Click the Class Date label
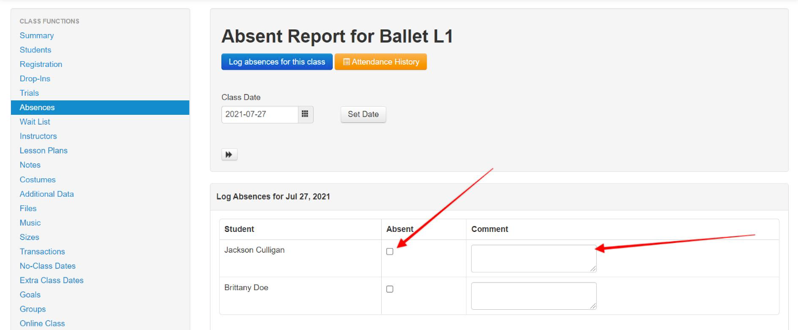This screenshot has width=798, height=330. [241, 97]
